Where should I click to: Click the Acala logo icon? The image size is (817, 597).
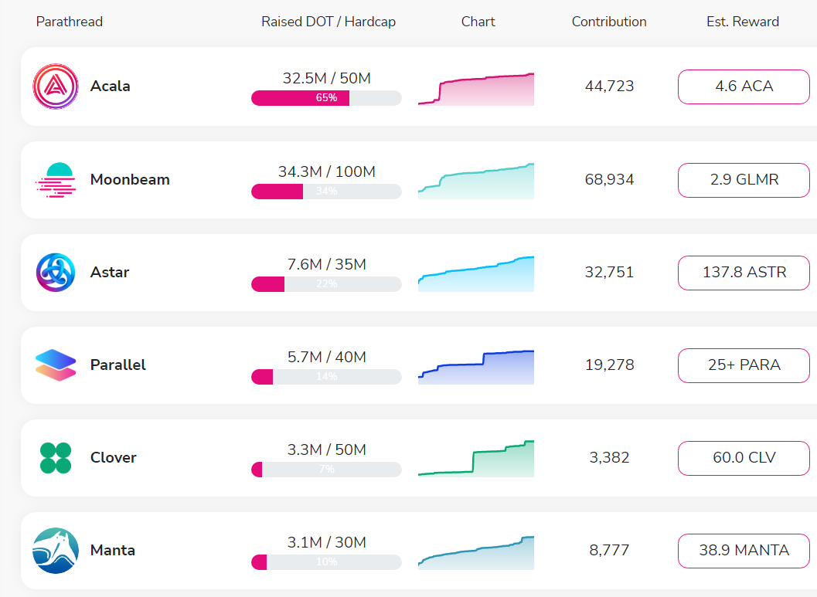(56, 86)
